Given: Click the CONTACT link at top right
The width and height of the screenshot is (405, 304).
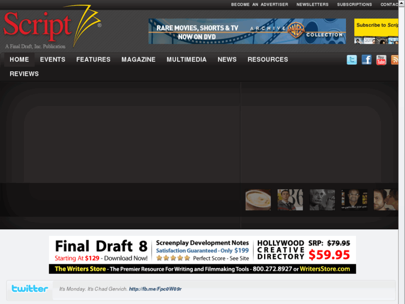Looking at the screenshot, I should pyautogui.click(x=389, y=4).
